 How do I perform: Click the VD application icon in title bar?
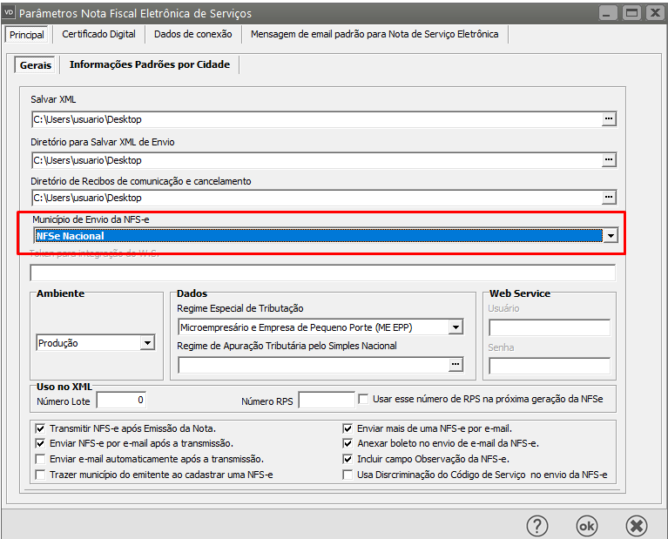(9, 12)
